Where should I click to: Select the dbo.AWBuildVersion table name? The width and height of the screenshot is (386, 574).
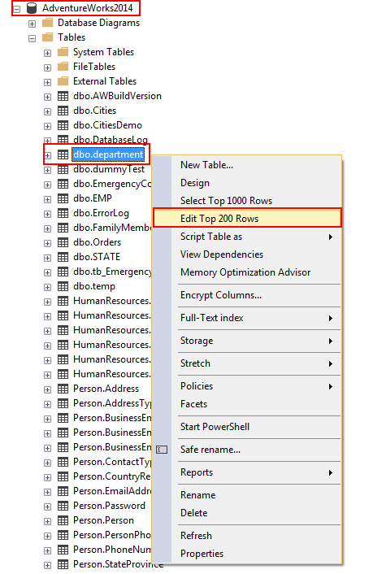point(117,96)
